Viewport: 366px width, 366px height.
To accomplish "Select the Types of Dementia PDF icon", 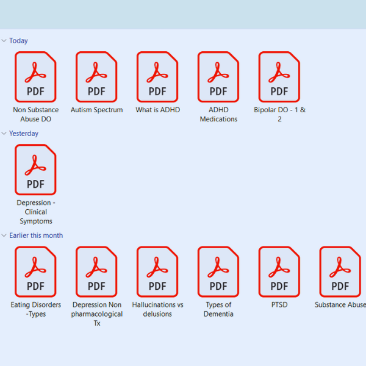I will coord(218,271).
